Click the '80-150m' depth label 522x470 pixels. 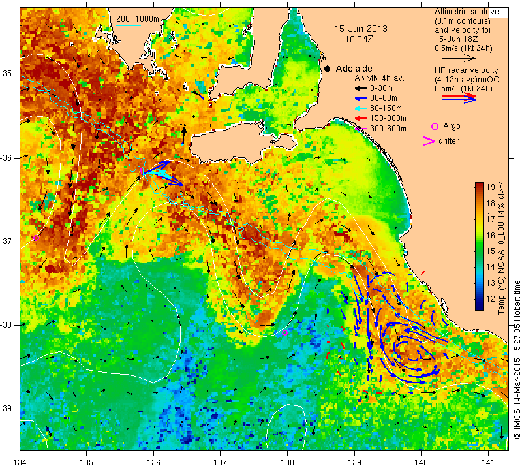[x=386, y=108]
